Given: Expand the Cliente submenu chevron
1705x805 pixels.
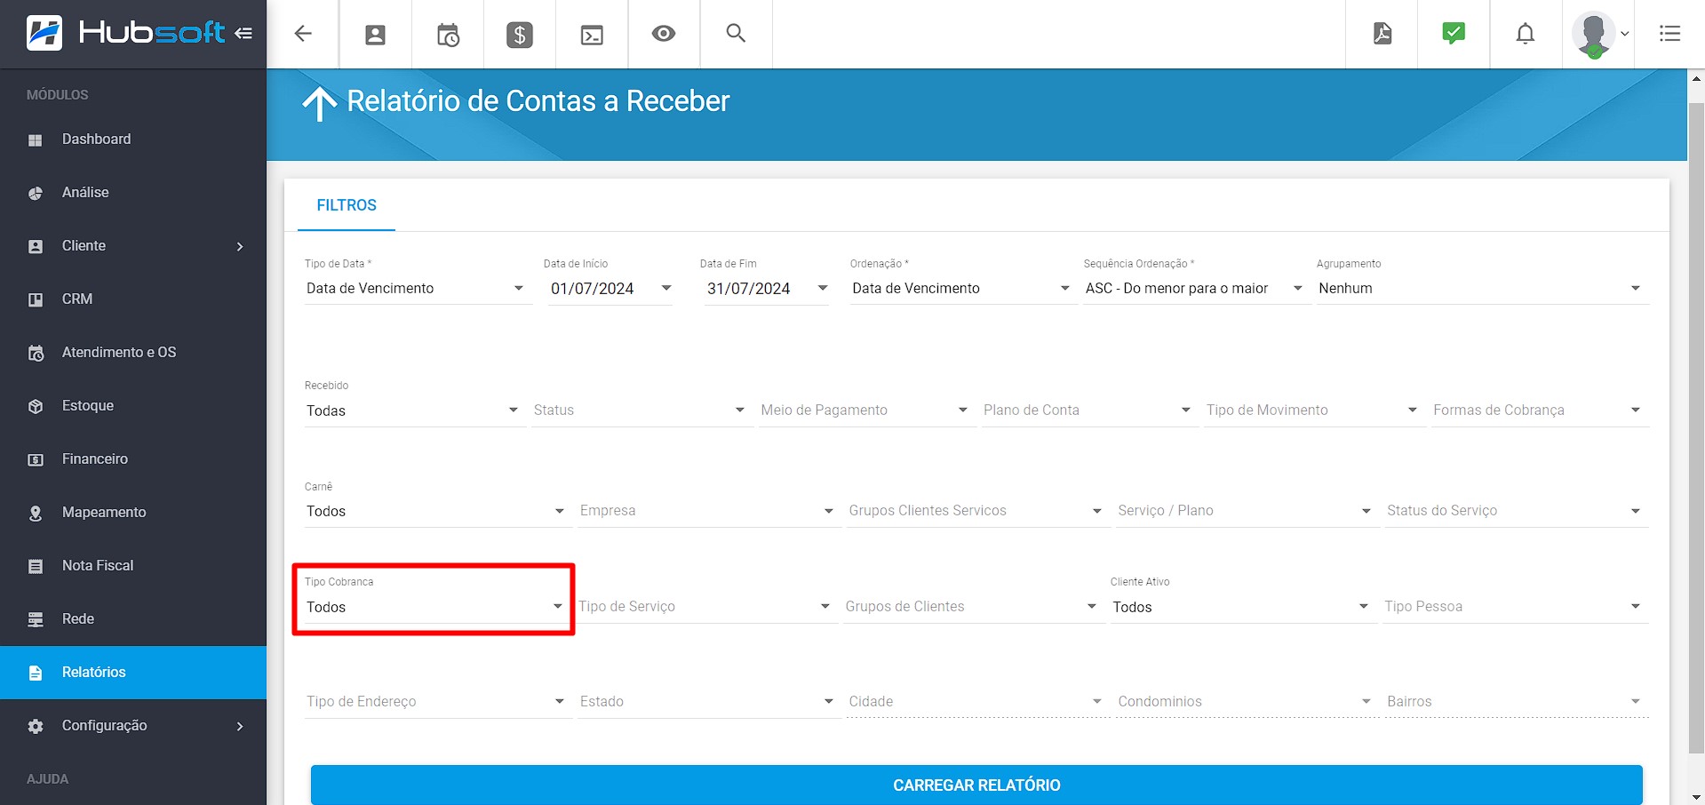Looking at the screenshot, I should 240,246.
